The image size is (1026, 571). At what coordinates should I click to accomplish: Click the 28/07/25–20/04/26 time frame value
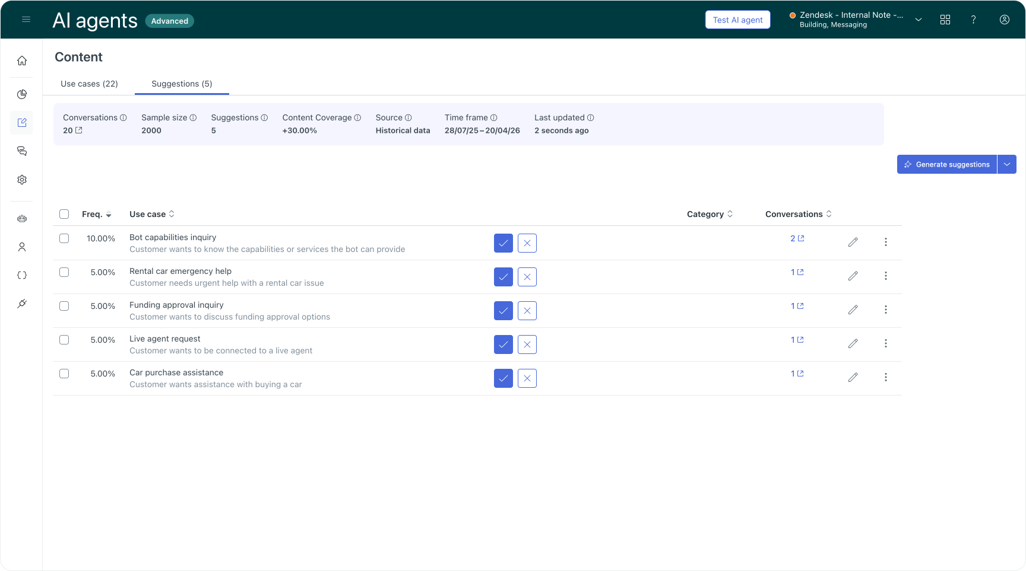[x=482, y=130]
